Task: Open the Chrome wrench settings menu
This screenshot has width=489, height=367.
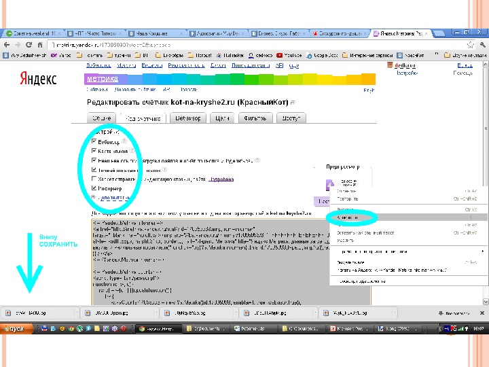Action: (x=483, y=45)
